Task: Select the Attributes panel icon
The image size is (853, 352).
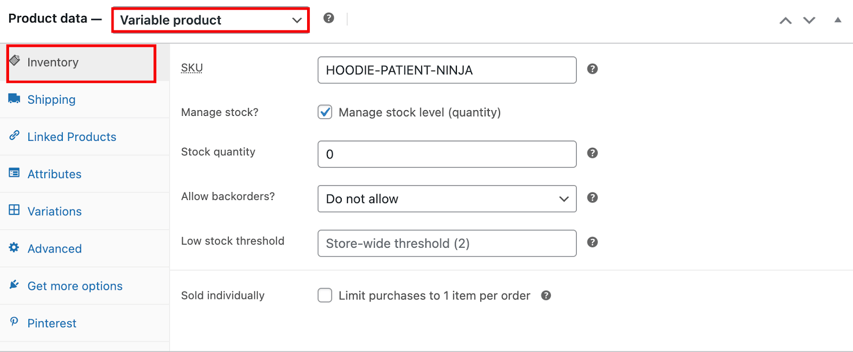Action: [14, 173]
